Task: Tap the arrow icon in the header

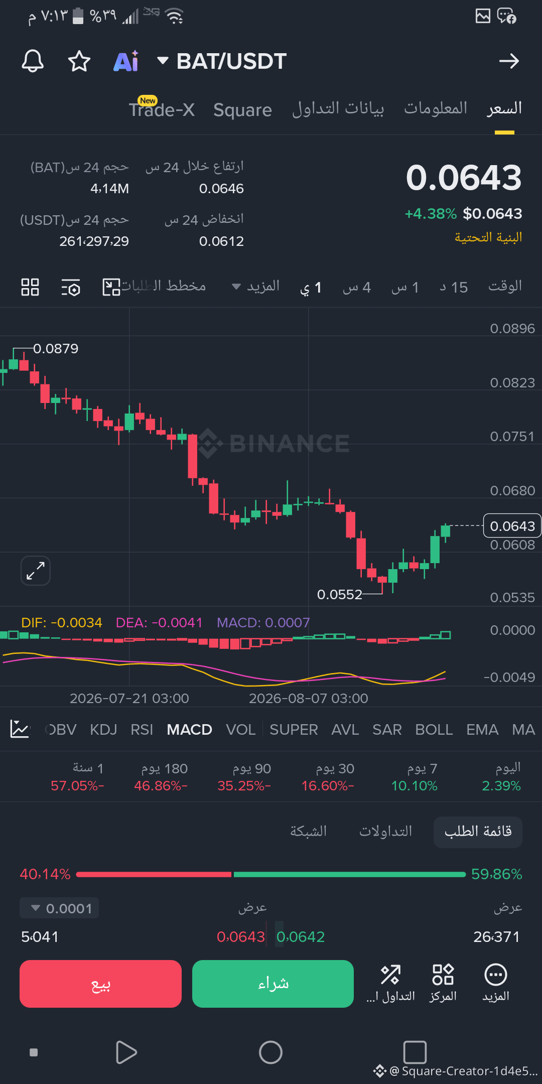Action: (x=509, y=61)
